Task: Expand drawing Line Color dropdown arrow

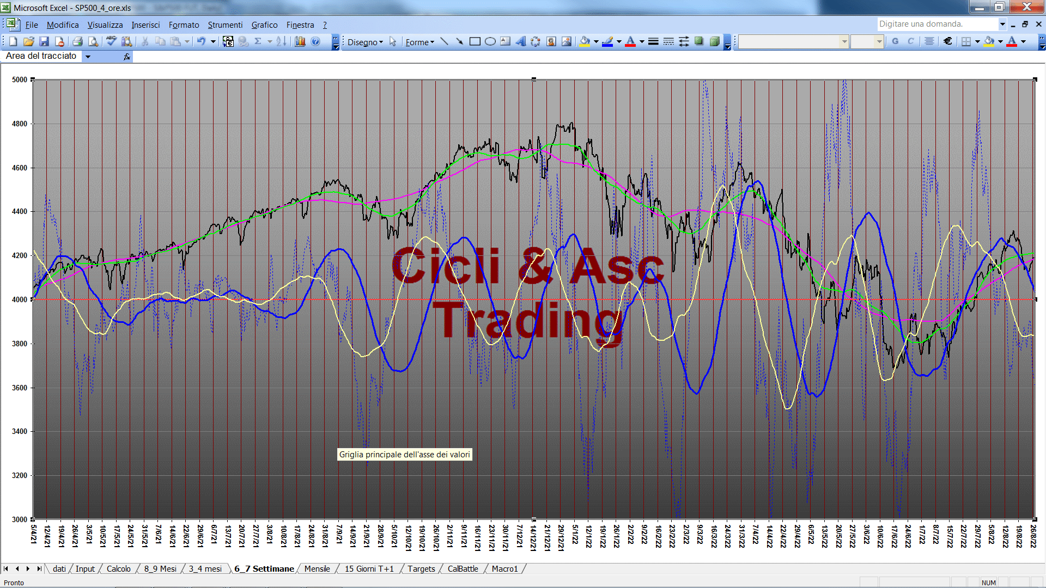Action: click(x=619, y=41)
